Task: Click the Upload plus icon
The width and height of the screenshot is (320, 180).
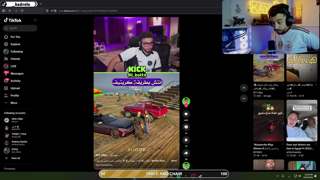Action: (x=6, y=88)
